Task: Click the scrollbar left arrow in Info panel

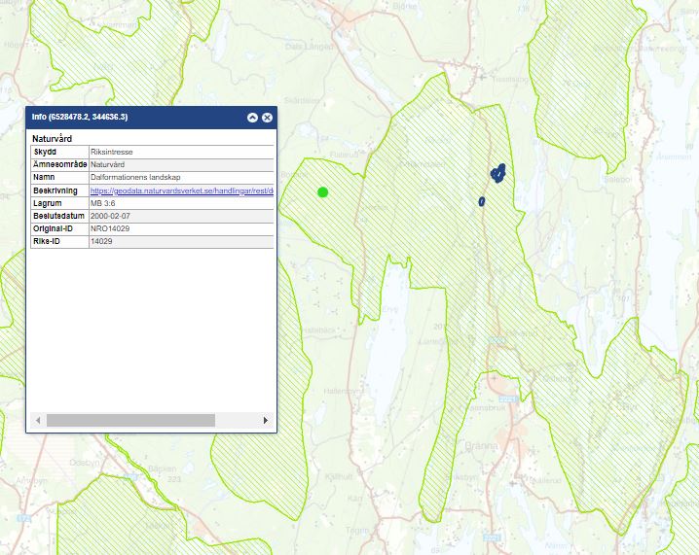Action: (39, 420)
